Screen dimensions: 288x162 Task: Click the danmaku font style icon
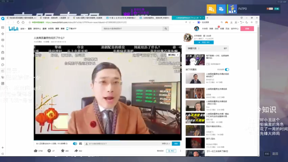click(86, 144)
